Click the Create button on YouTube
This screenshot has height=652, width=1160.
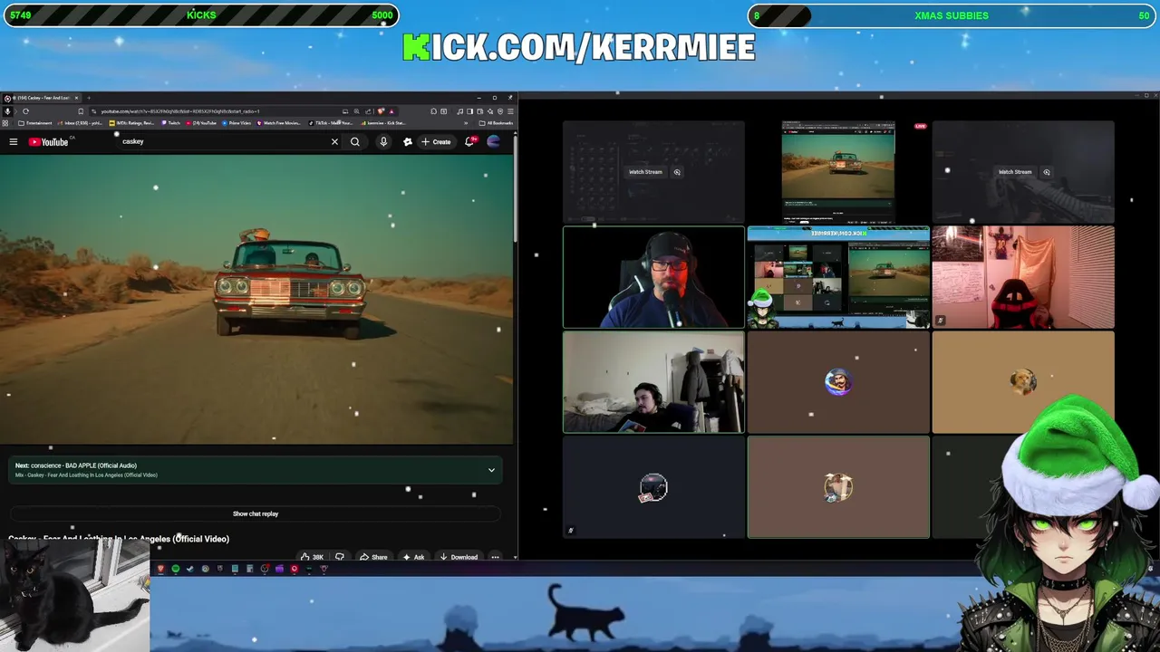(436, 141)
